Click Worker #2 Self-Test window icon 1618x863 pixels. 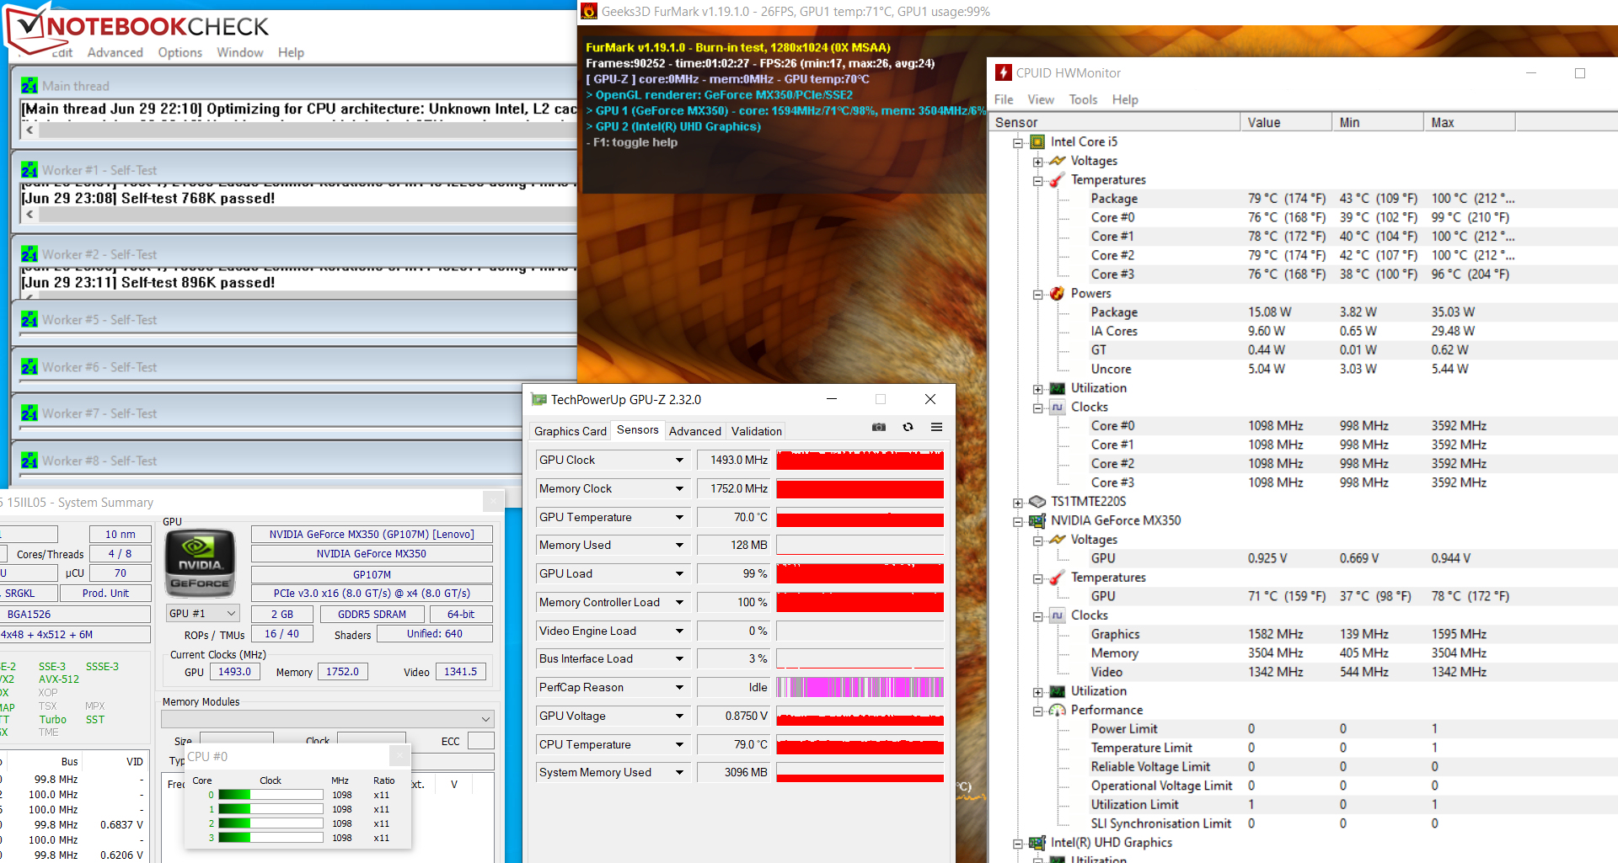tap(29, 254)
